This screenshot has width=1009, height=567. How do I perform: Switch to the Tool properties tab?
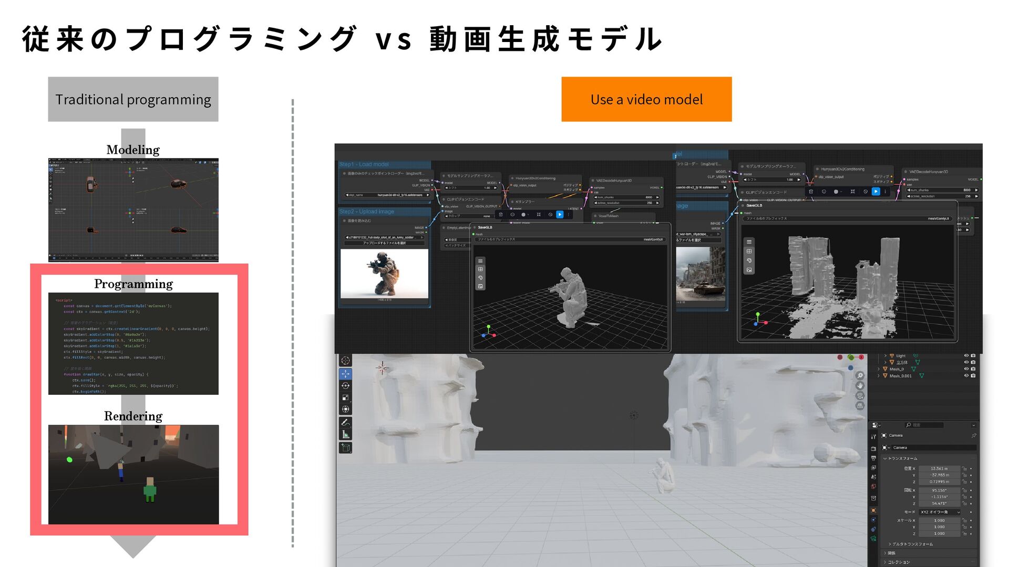(x=873, y=437)
